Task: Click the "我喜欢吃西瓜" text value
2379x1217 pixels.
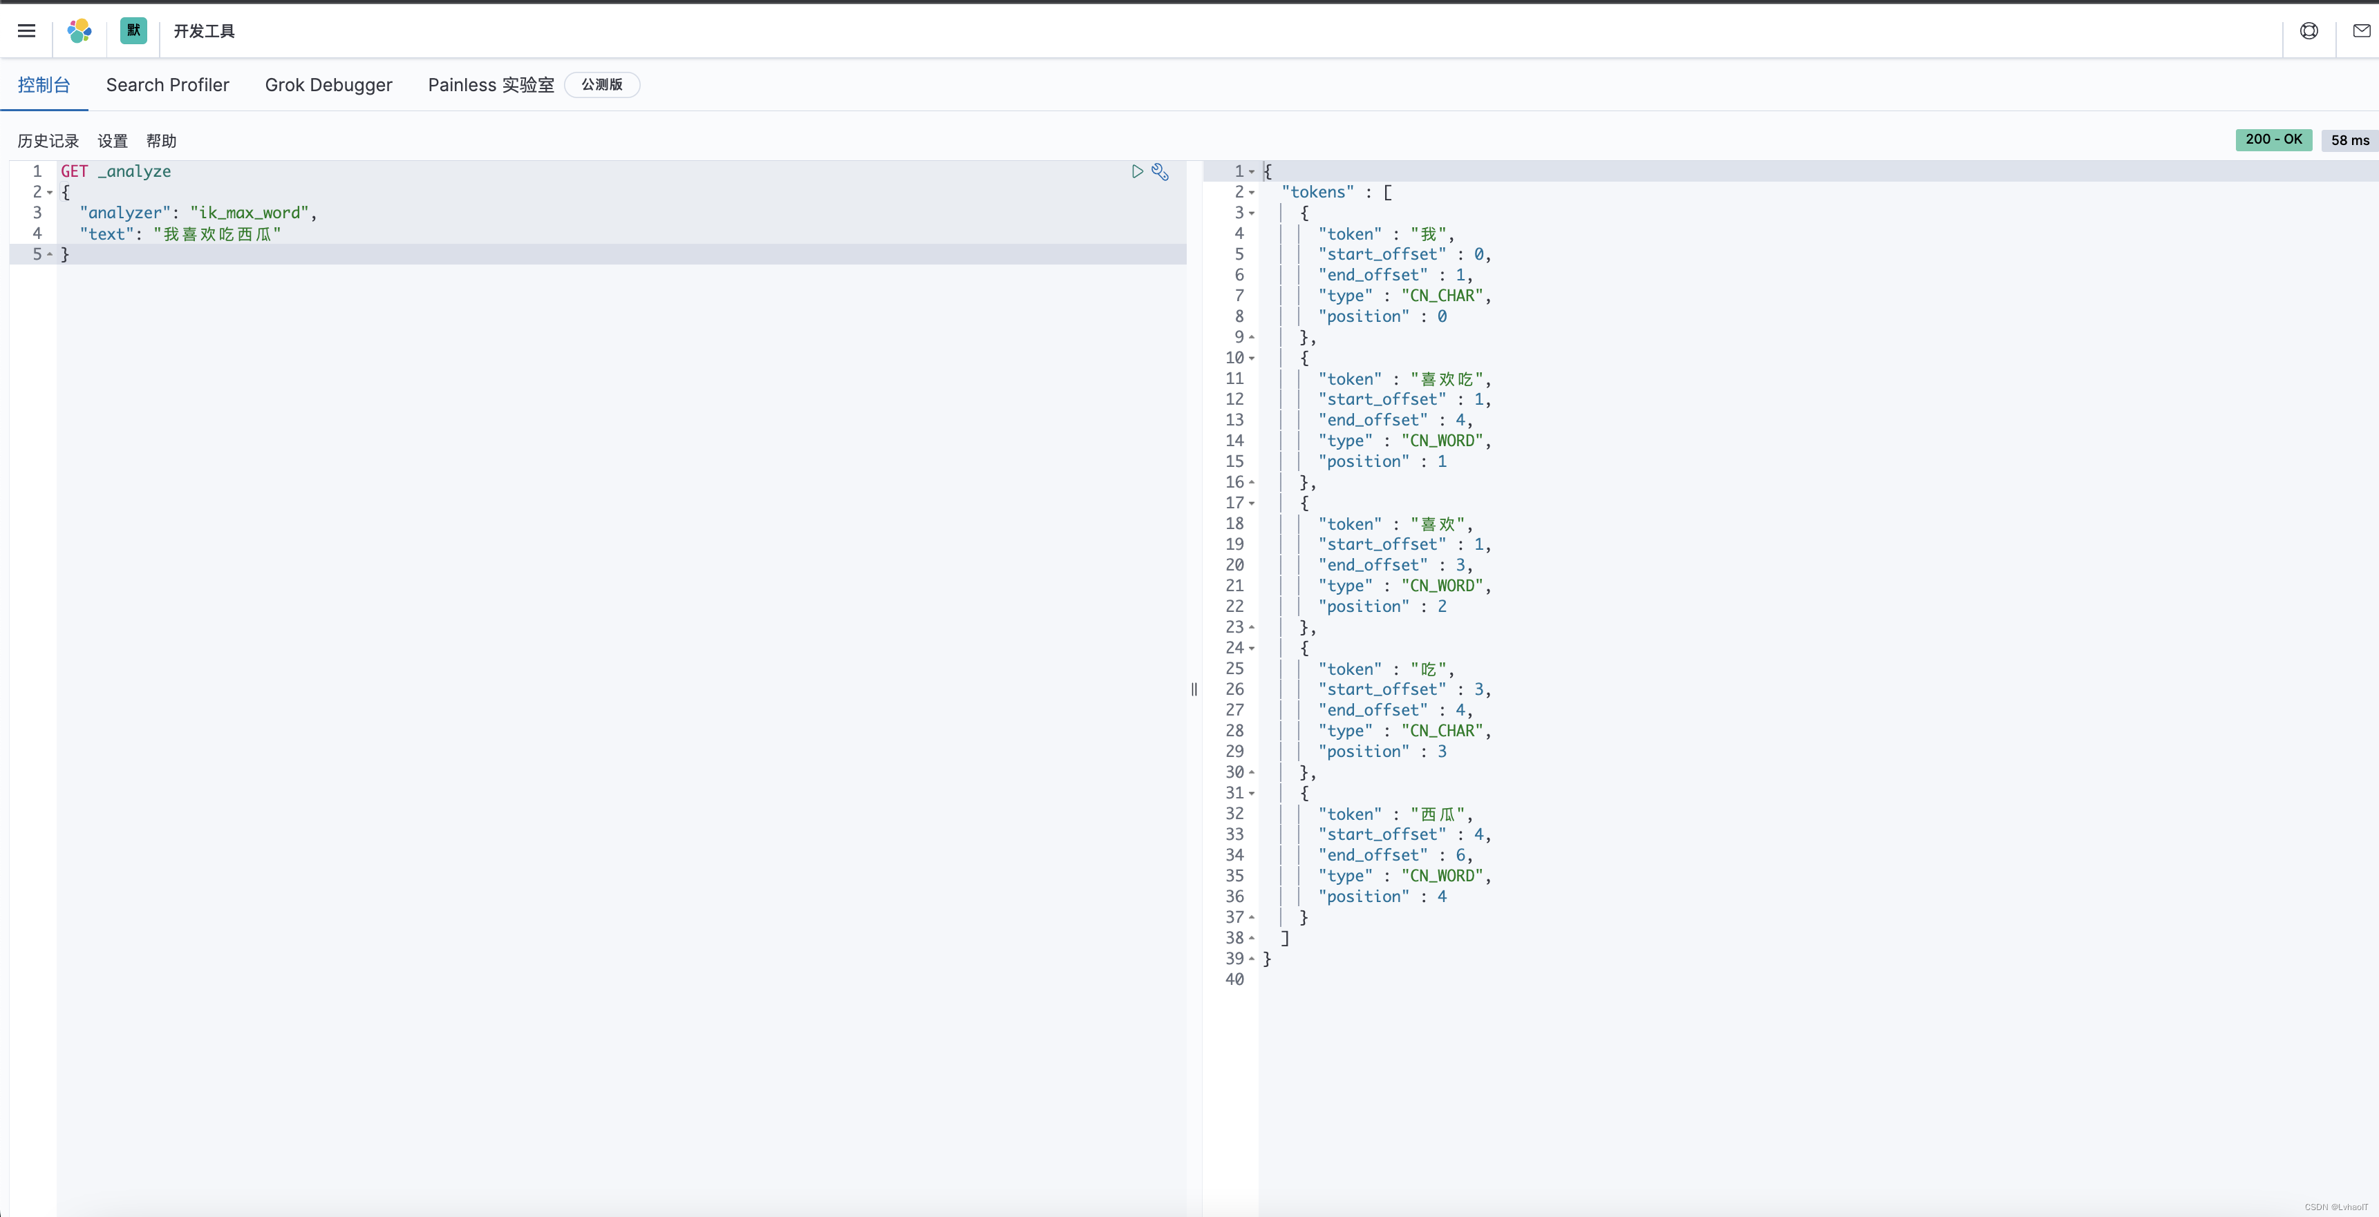Action: point(217,234)
